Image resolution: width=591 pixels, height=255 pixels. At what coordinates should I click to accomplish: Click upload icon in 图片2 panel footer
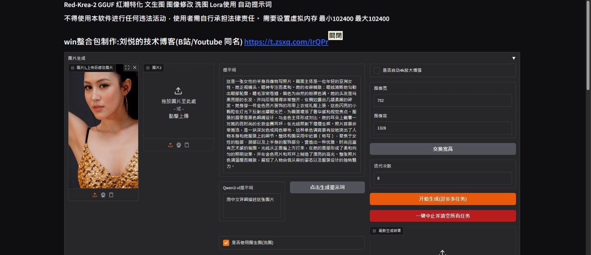(170, 145)
